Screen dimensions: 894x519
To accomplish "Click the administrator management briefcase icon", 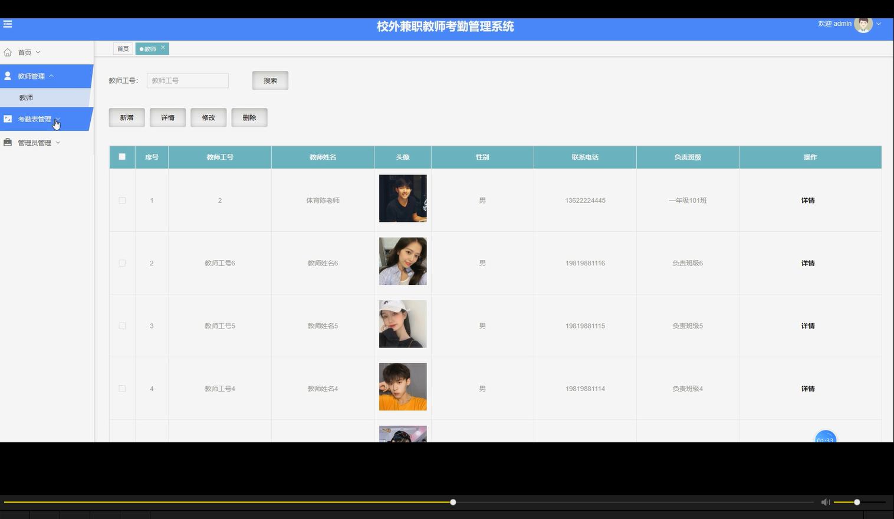I will [8, 143].
